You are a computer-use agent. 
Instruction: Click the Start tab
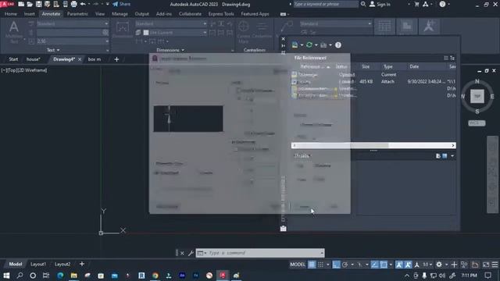tap(13, 59)
